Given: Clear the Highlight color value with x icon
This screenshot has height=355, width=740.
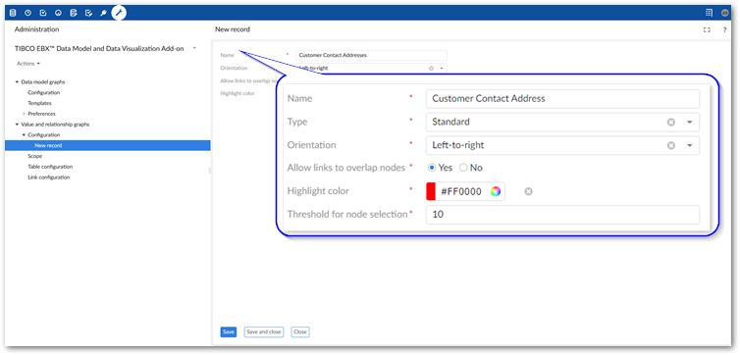Looking at the screenshot, I should [529, 191].
